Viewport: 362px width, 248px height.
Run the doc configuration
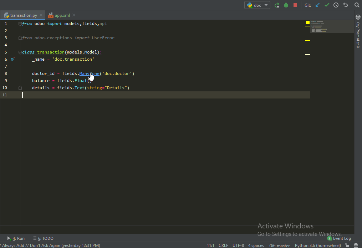pyautogui.click(x=277, y=5)
